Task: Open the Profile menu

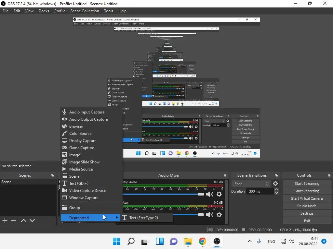Action: [60, 11]
